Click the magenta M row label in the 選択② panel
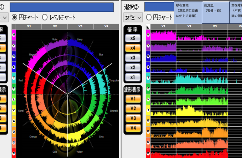 pyautogui.click(x=148, y=35)
